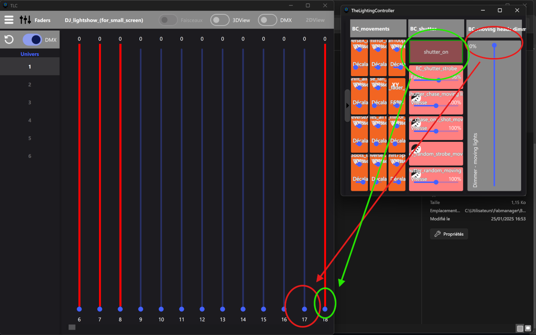Click the Emplacement path value
This screenshot has width=536, height=335.
495,211
